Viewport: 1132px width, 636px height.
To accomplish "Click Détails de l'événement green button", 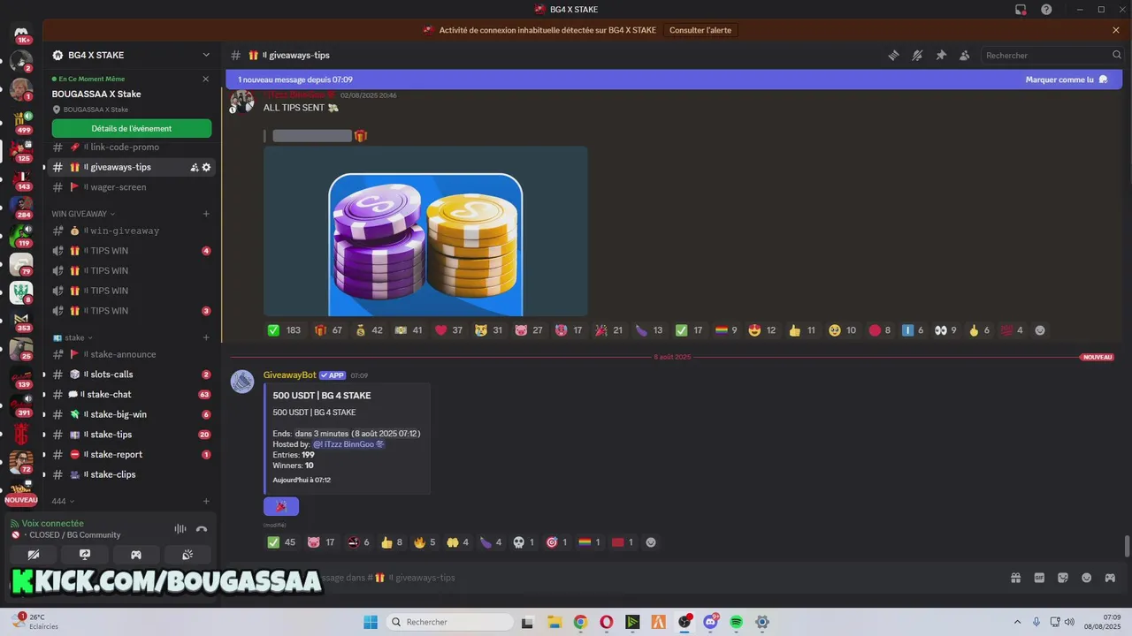I will tap(132, 128).
